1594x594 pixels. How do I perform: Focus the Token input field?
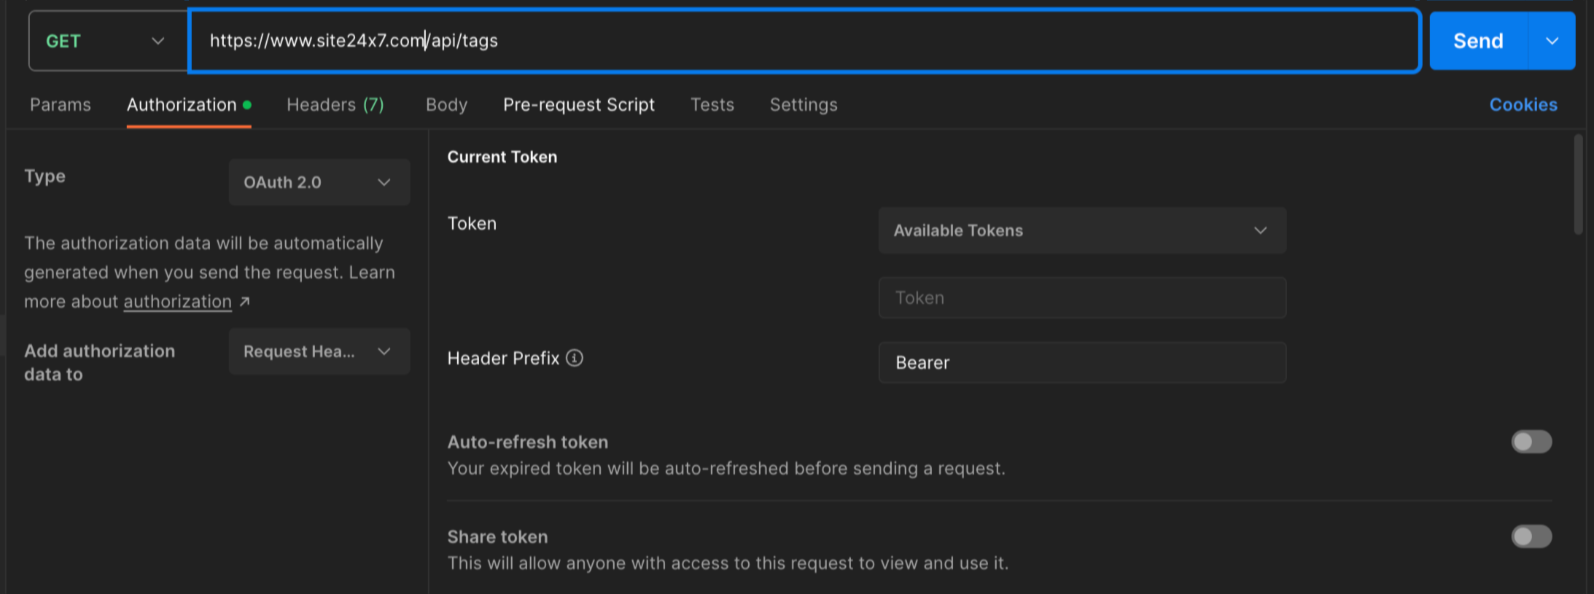pyautogui.click(x=1081, y=297)
